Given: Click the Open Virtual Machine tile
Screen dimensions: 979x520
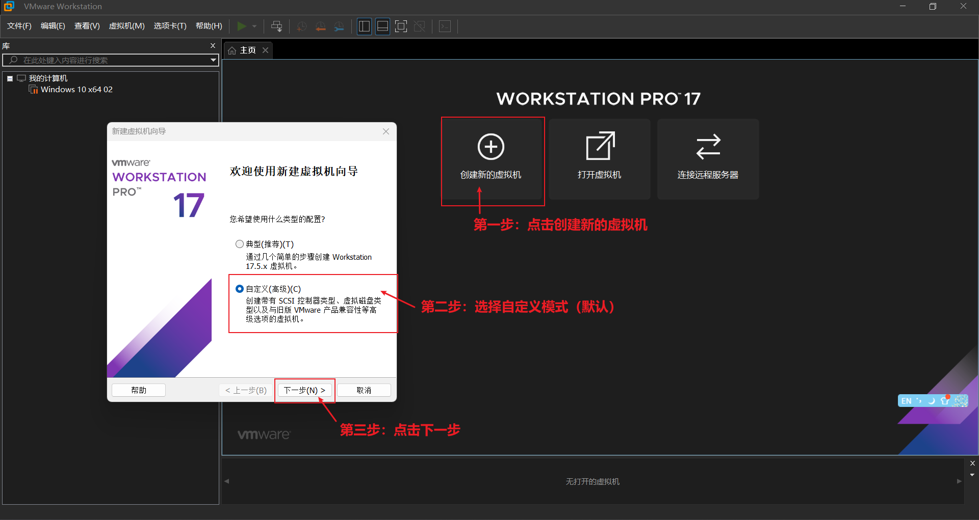Looking at the screenshot, I should point(600,159).
